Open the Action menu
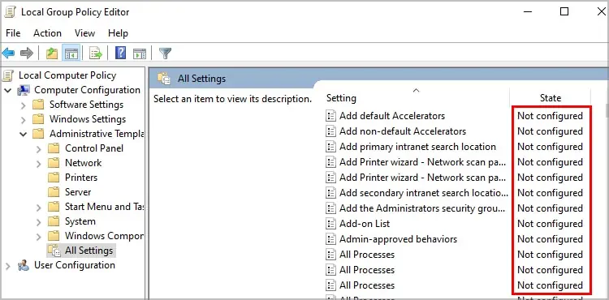The image size is (609, 300). pyautogui.click(x=47, y=33)
